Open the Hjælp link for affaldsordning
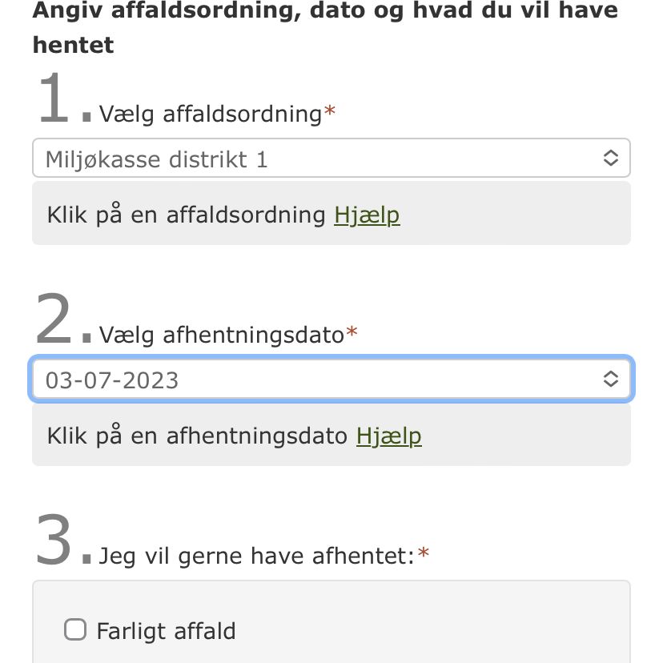The width and height of the screenshot is (663, 663). click(x=367, y=215)
